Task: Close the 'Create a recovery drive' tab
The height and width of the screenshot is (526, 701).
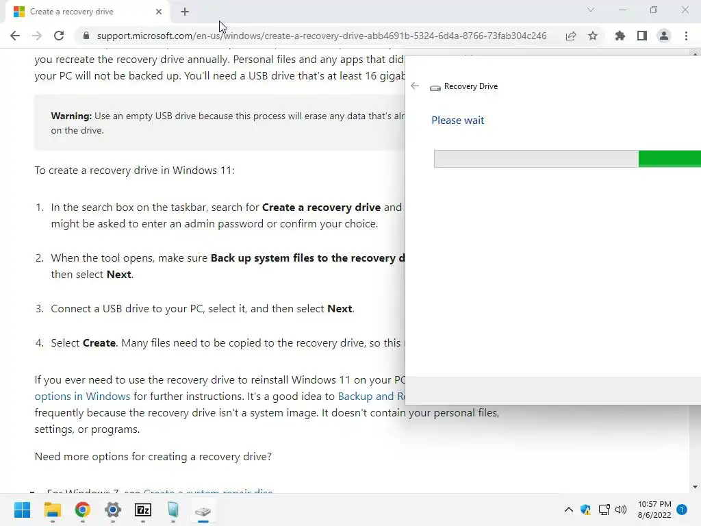Action: (159, 12)
